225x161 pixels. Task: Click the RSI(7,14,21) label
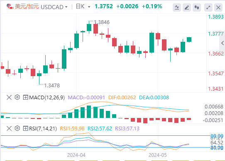point(43,129)
